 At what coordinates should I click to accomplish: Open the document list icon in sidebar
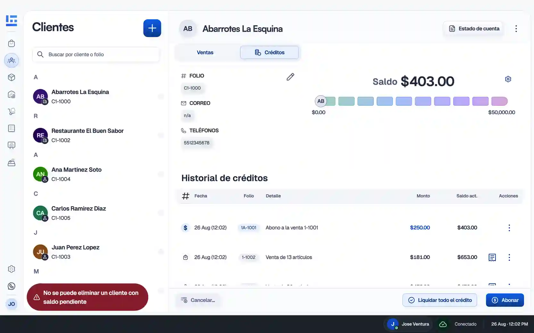pyautogui.click(x=12, y=128)
